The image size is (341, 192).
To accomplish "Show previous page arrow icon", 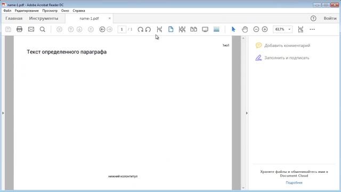I will point(71,29).
